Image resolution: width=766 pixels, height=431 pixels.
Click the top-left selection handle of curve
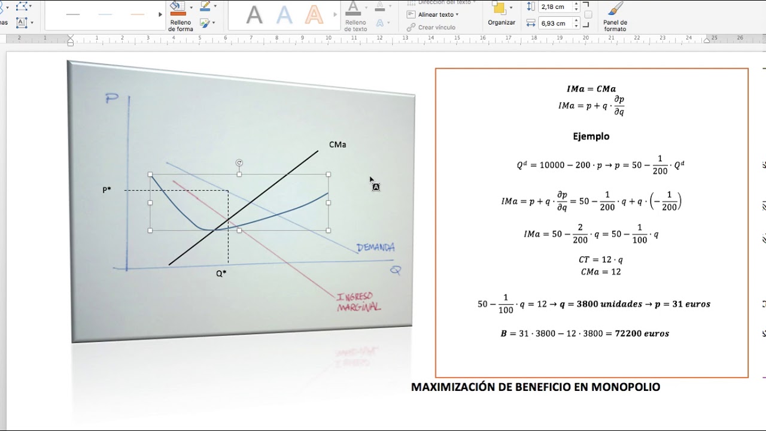coord(150,174)
